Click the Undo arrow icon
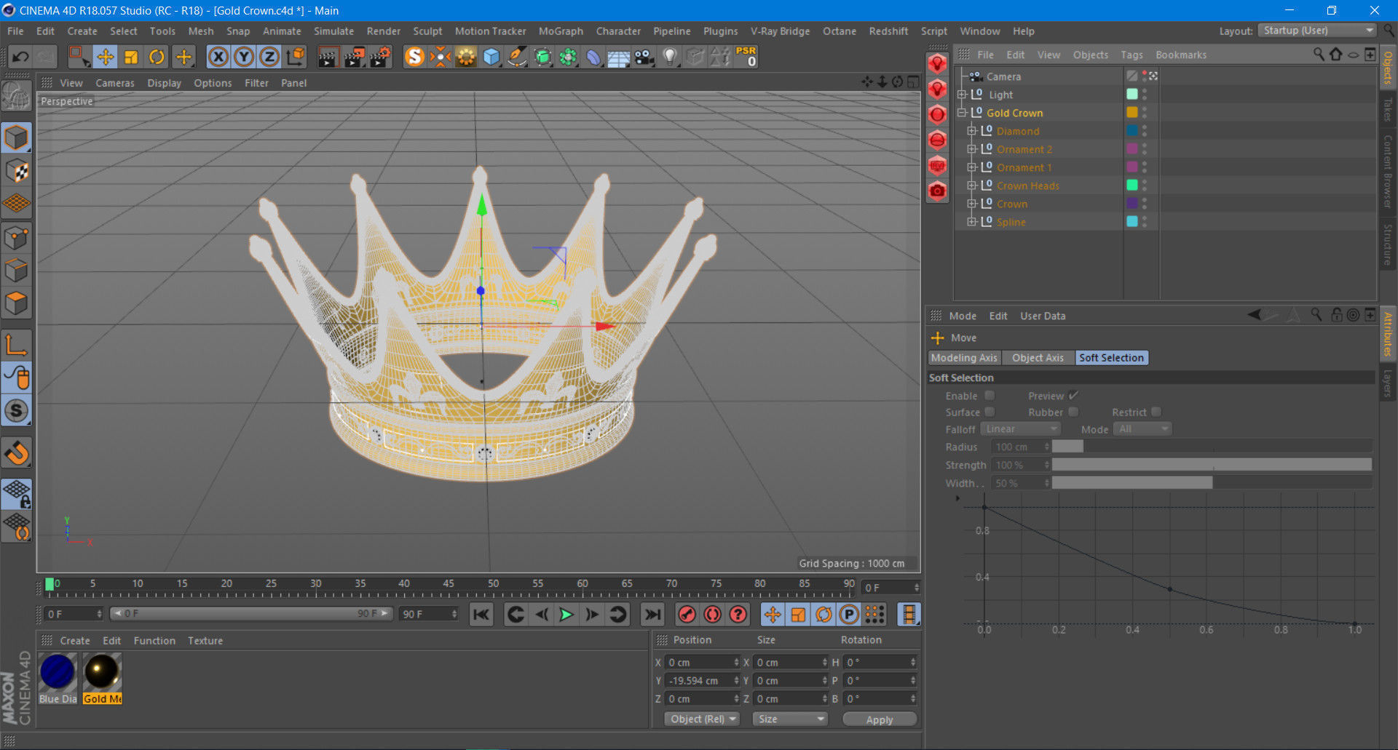 (x=20, y=57)
